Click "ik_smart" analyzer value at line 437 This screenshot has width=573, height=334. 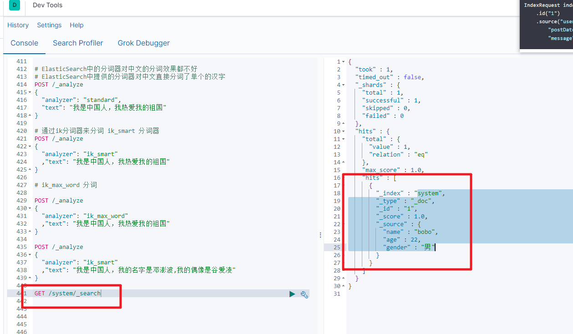[x=101, y=262]
